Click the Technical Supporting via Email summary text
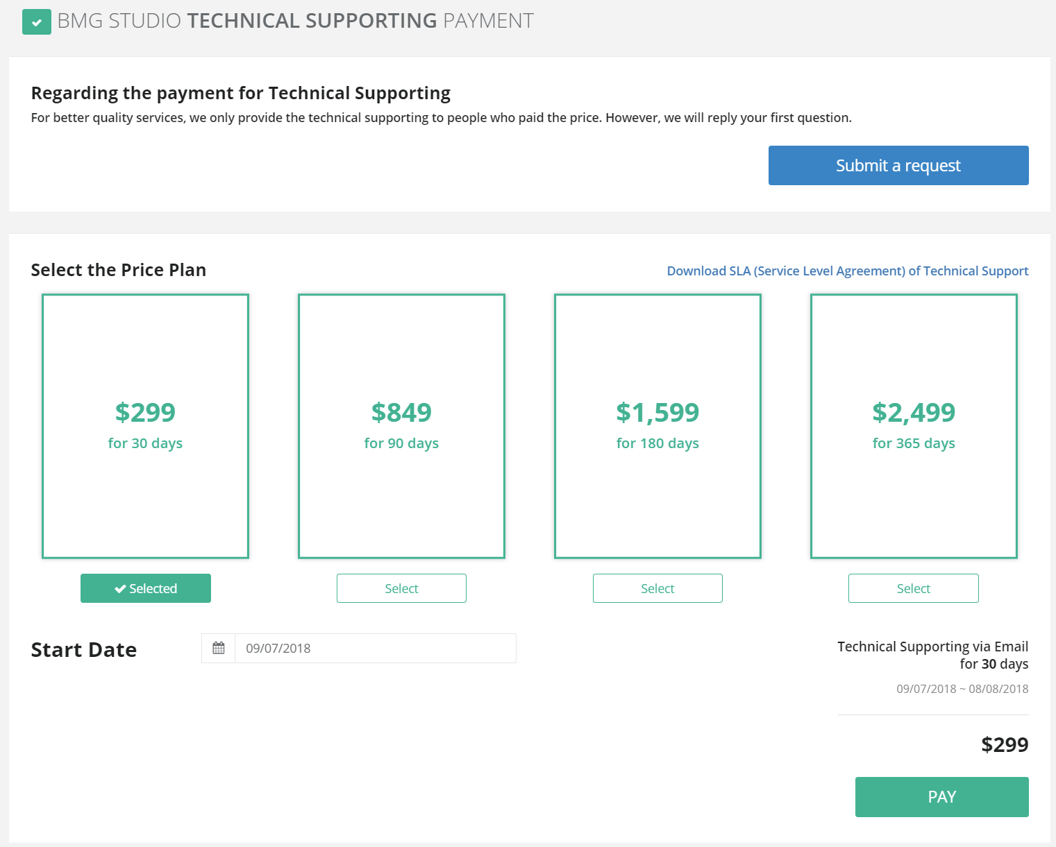Image resolution: width=1056 pixels, height=847 pixels. point(932,647)
